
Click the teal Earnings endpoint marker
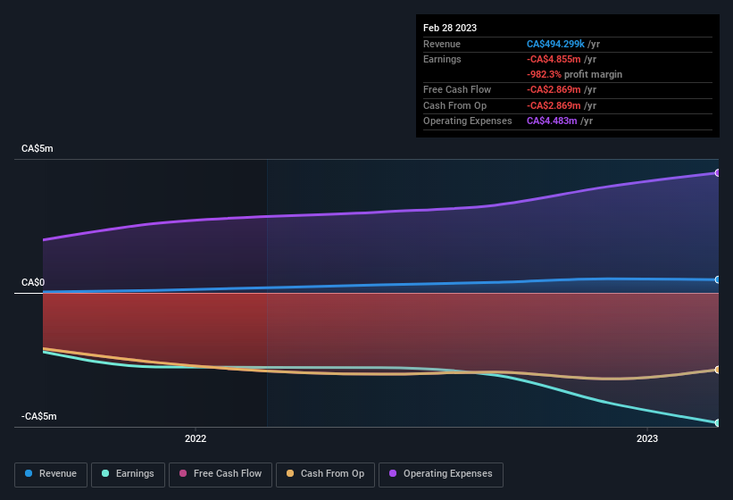(717, 422)
